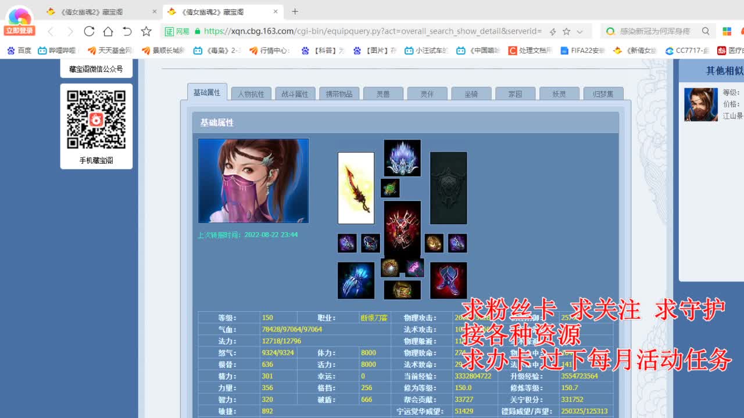Bookmark page with the address bar star
744x418 pixels.
pos(566,31)
